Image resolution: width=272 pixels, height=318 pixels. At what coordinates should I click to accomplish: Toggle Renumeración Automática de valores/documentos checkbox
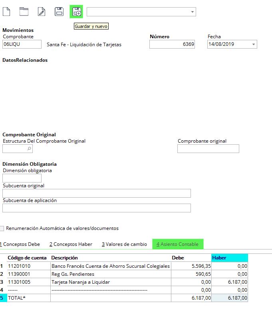(2, 228)
